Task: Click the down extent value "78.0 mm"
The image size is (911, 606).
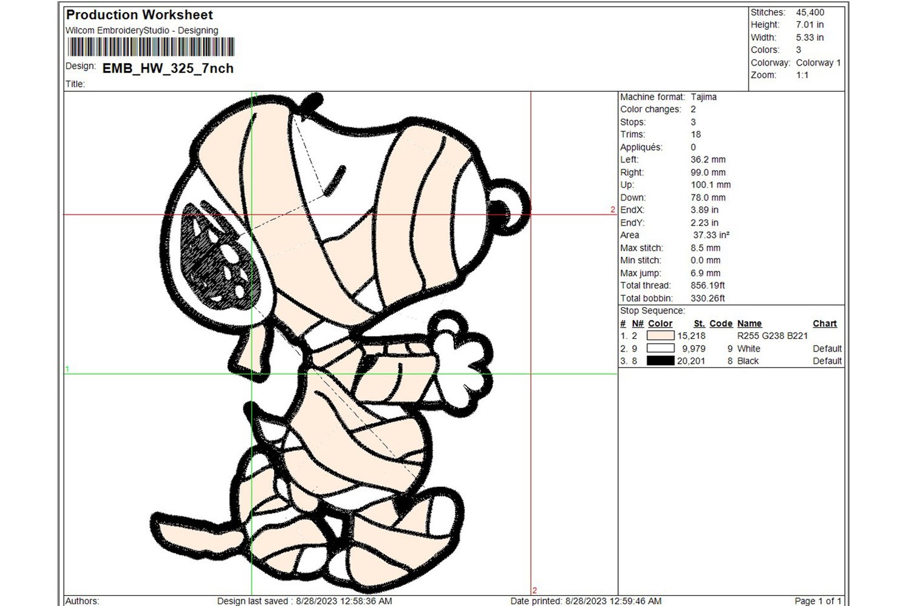Action: click(x=708, y=197)
